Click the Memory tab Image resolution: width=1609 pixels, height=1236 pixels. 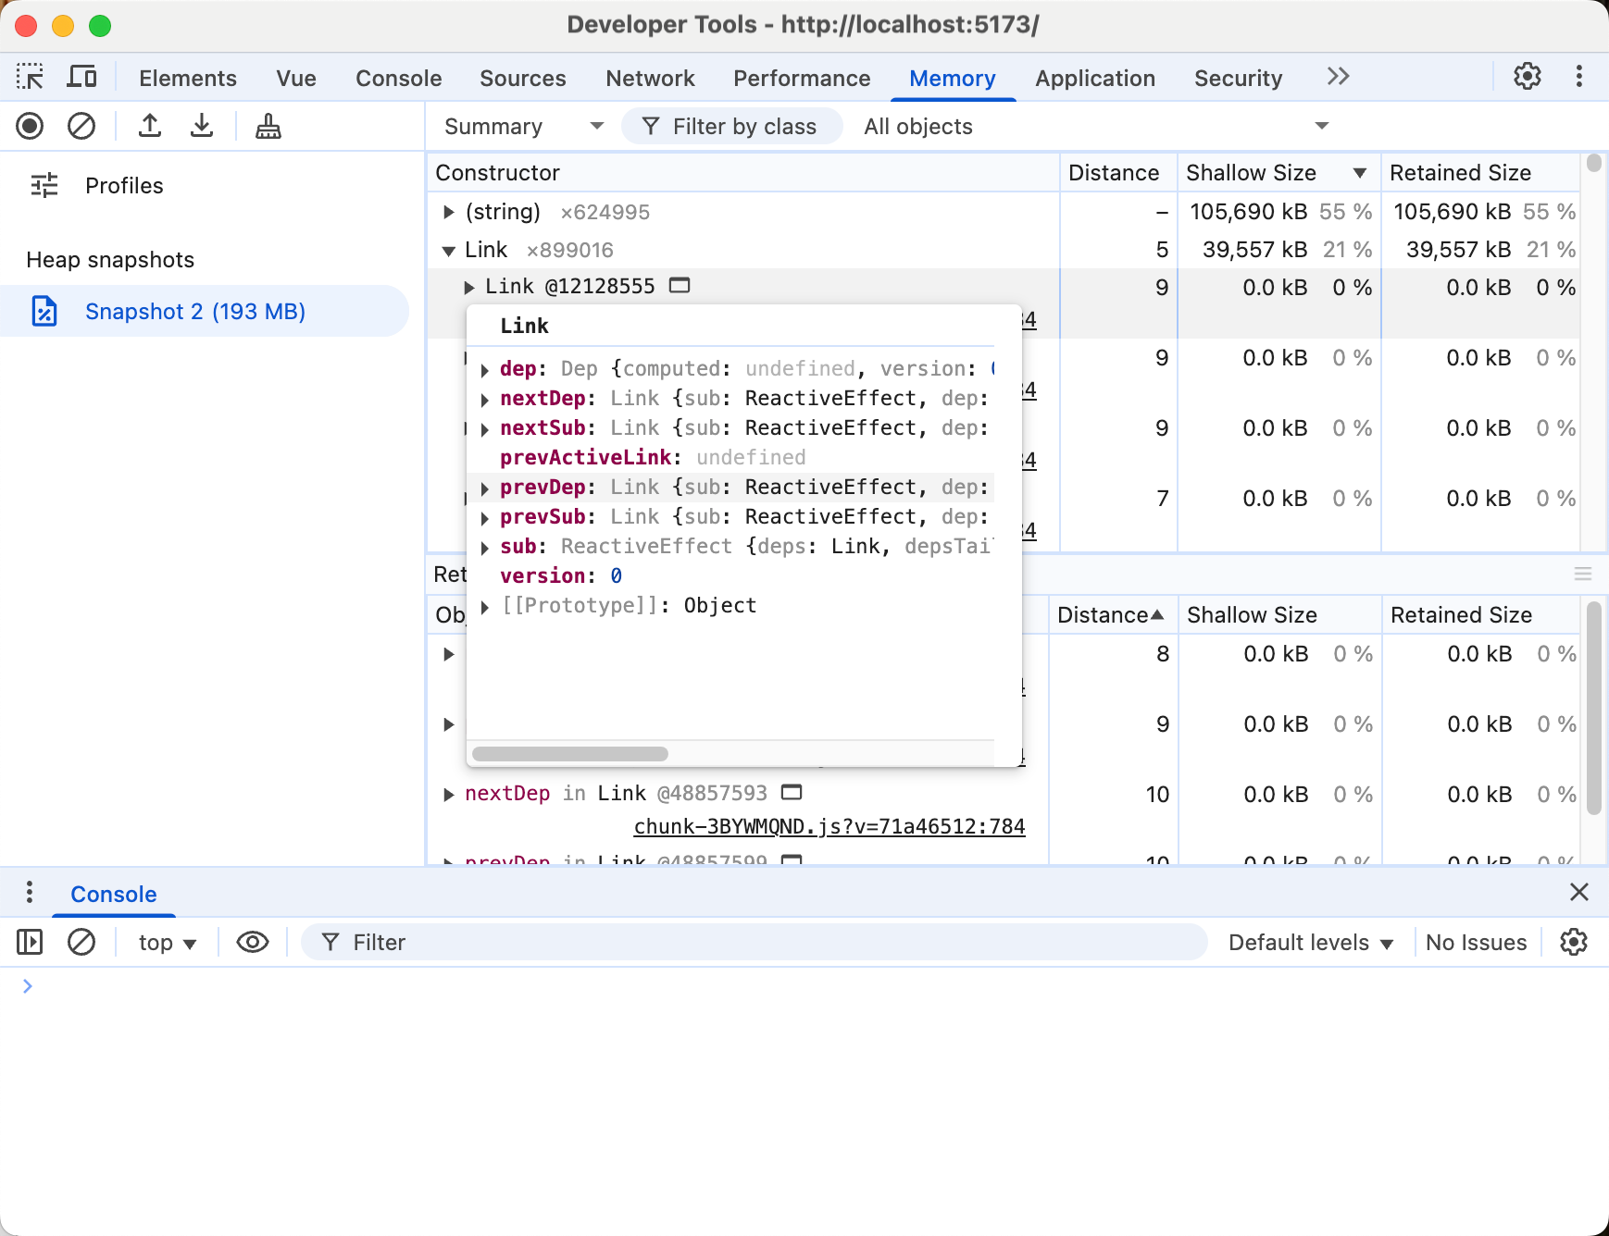(953, 78)
